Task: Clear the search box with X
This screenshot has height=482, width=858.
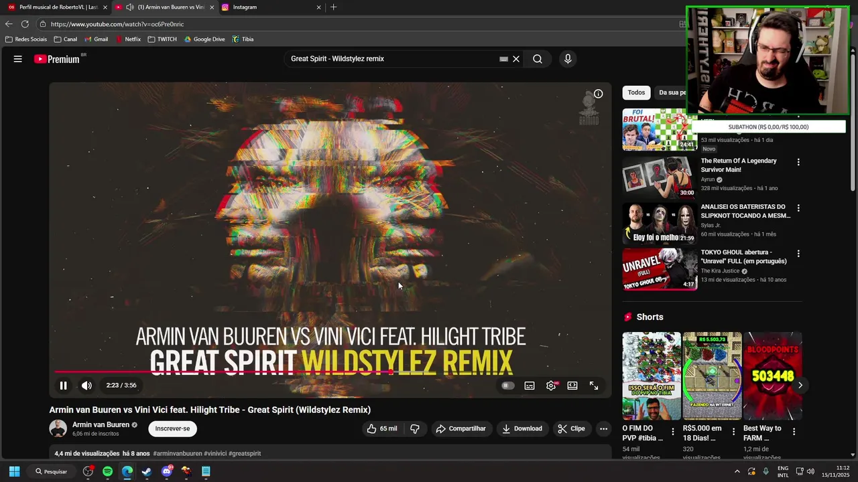Action: (x=516, y=59)
